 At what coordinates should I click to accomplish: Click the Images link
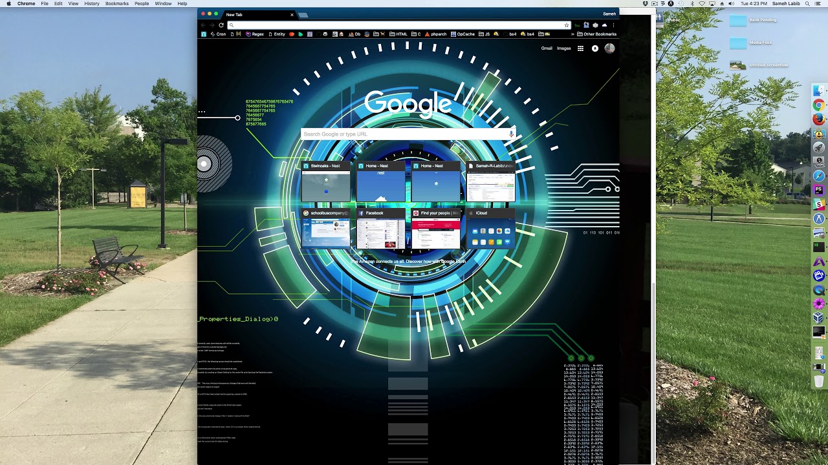(564, 48)
